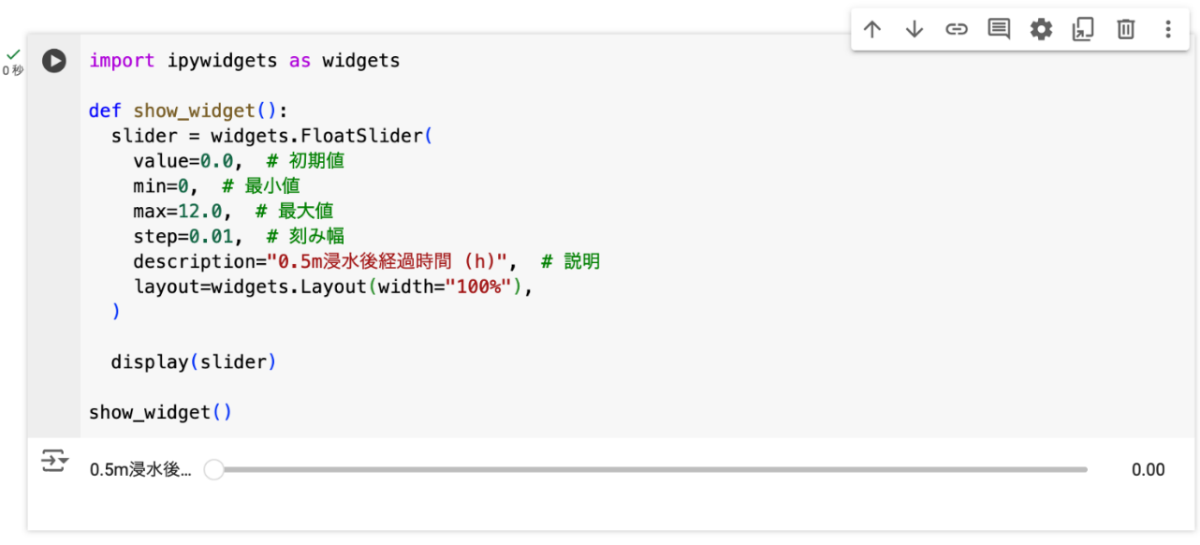Click the green execution checkmark status
Viewport: 1200px width, 545px height.
click(13, 55)
